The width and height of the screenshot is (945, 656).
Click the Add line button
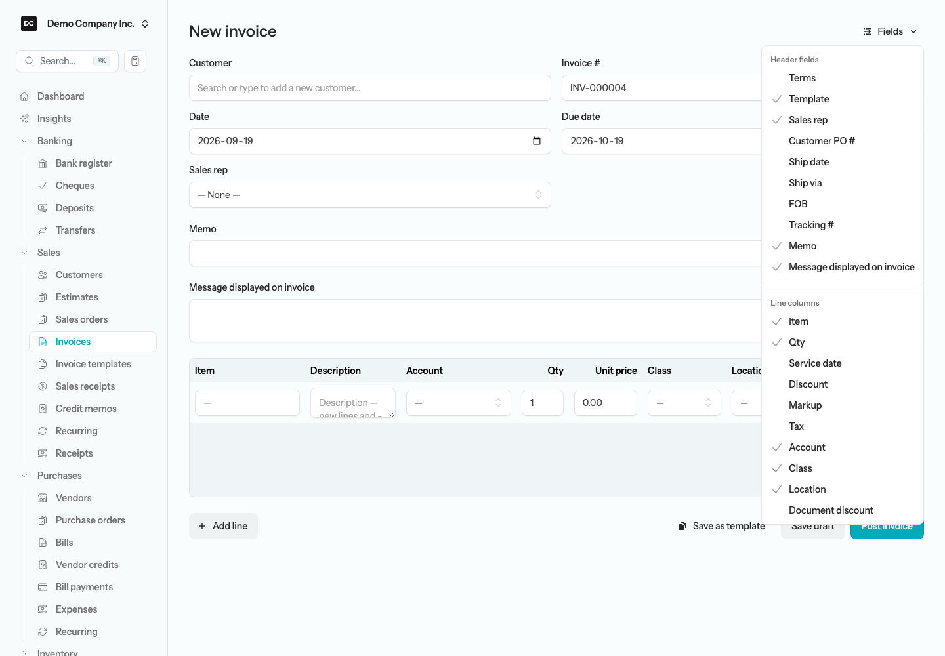click(x=223, y=526)
